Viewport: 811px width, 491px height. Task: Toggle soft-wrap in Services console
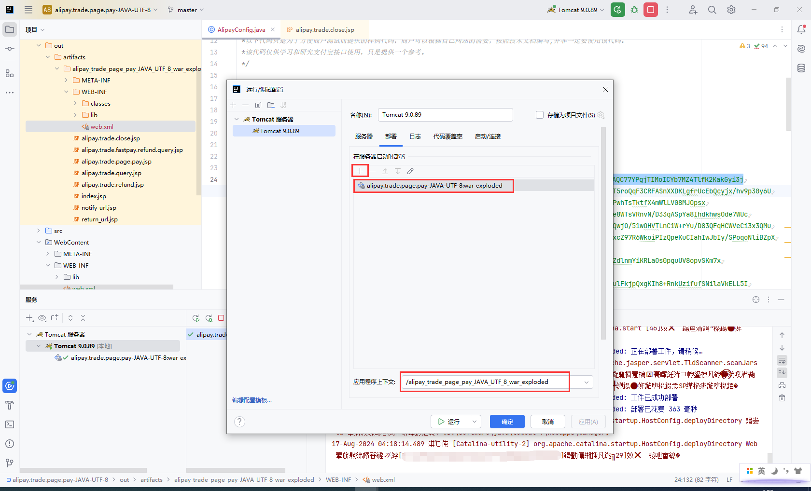[x=782, y=360]
